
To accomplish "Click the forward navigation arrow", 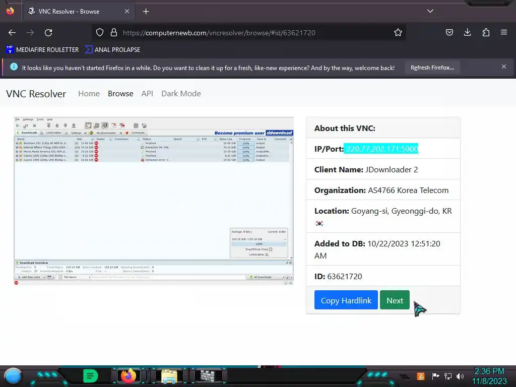I will tap(30, 33).
